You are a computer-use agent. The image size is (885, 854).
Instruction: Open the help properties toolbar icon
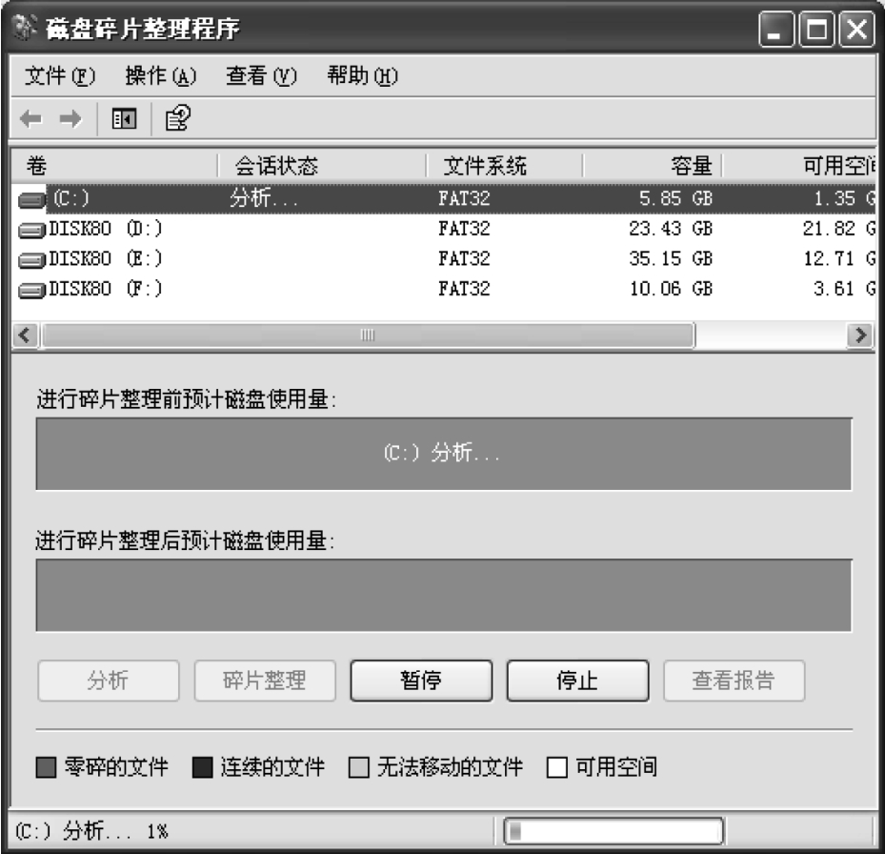point(178,118)
